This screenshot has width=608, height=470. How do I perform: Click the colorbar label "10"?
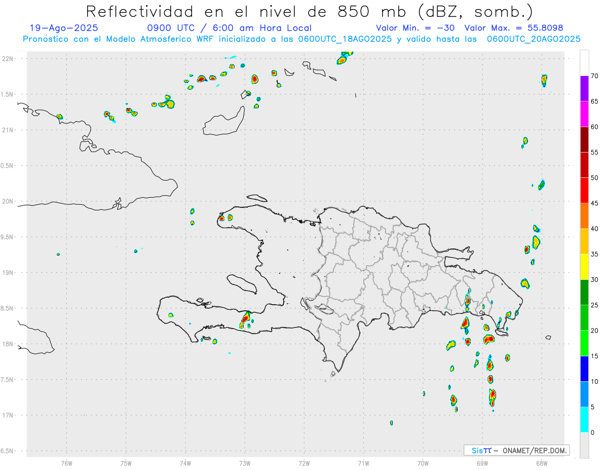click(x=595, y=382)
